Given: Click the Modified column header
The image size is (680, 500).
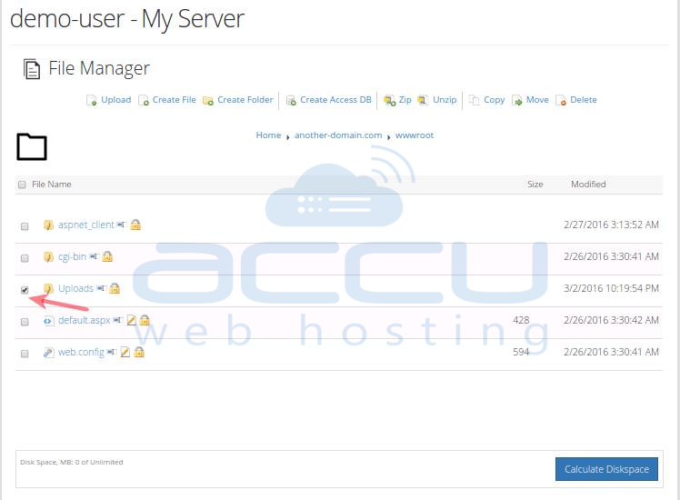Looking at the screenshot, I should point(588,185).
